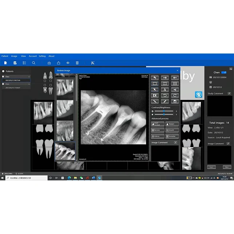This screenshot has height=234, width=234.
Task: Click the search magnifier toolbar icon
Action: coord(34,63)
